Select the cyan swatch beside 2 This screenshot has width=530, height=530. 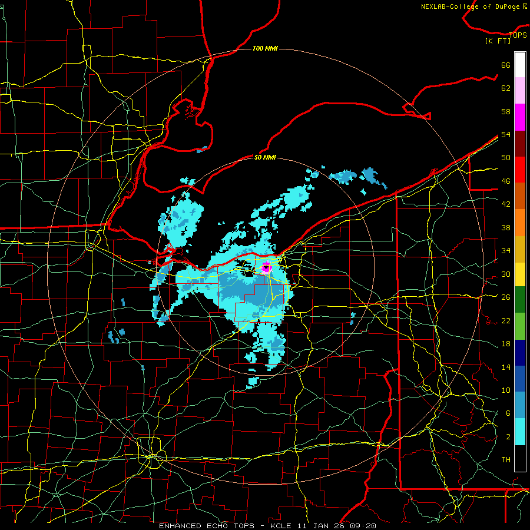pos(520,432)
